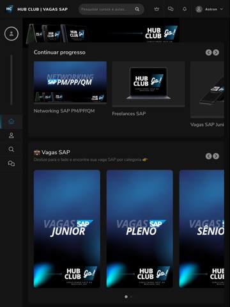Open the community chat icon in the sidebar
The width and height of the screenshot is (230, 307).
(x=11, y=163)
